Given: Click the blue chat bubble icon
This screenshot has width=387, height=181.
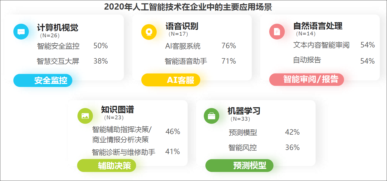Looking at the screenshot, I should point(21,32).
